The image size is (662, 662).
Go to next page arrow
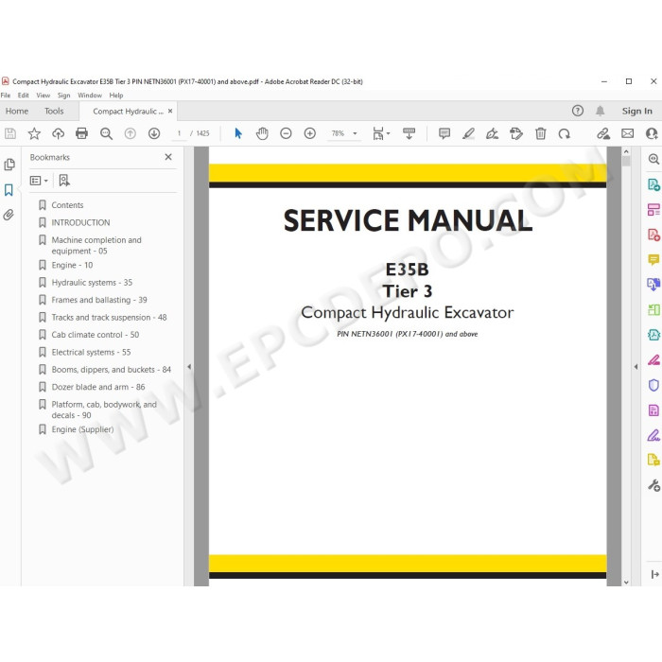(x=154, y=134)
